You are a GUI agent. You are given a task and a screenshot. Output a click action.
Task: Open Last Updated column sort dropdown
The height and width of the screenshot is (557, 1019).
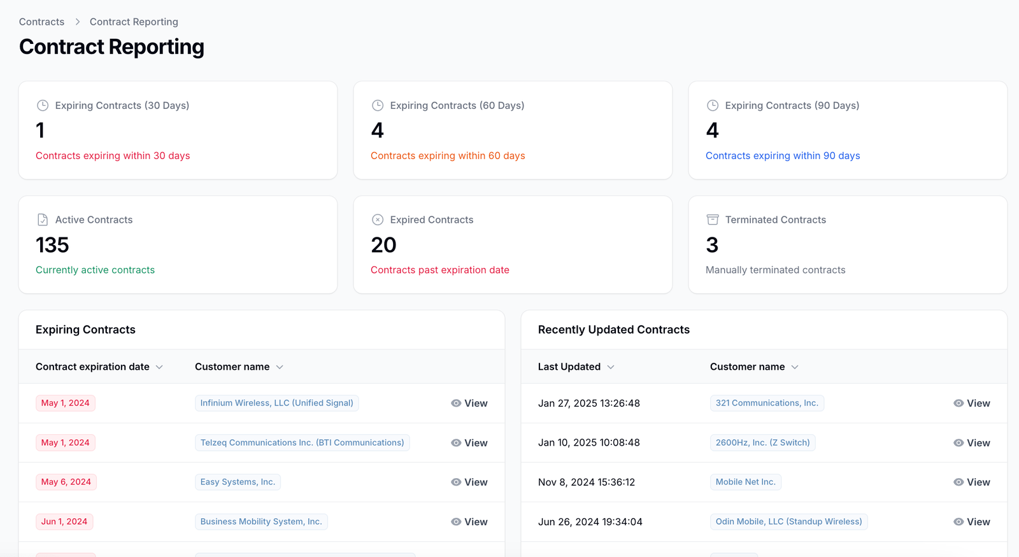[x=611, y=367]
